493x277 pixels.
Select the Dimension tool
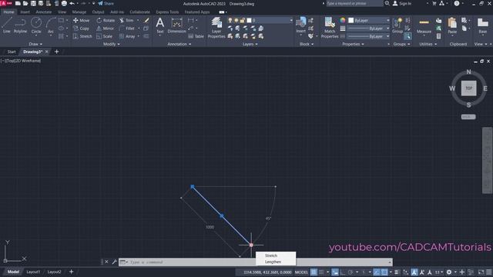click(x=176, y=25)
